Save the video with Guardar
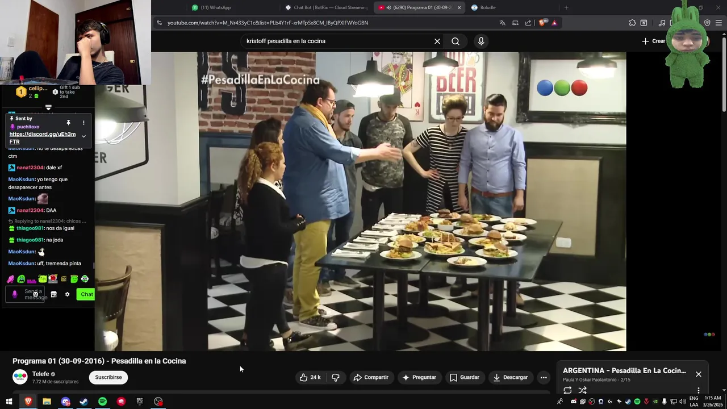 click(465, 377)
